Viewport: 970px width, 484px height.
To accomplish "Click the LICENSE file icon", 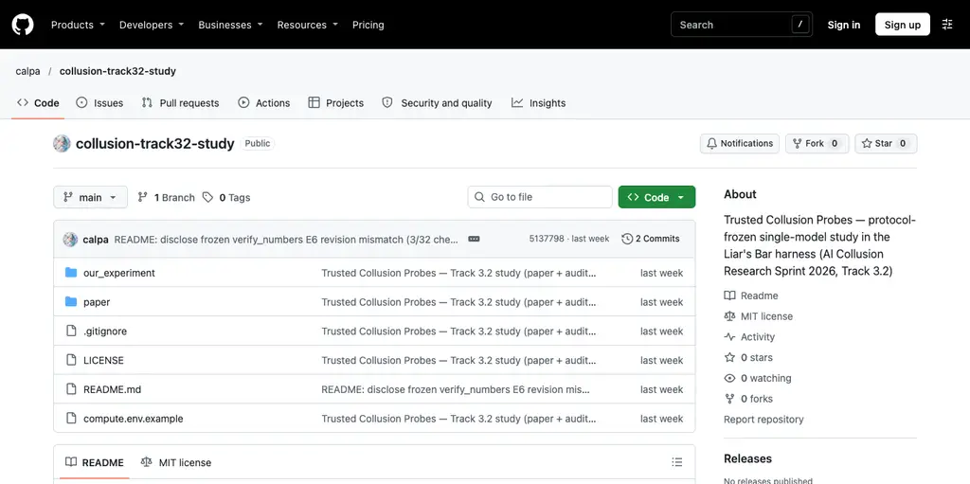I will (x=71, y=360).
